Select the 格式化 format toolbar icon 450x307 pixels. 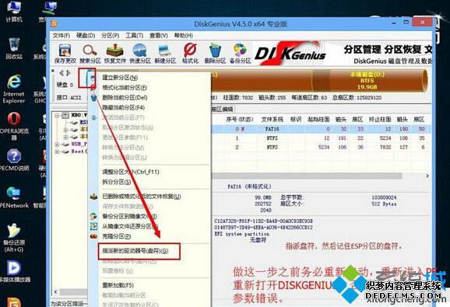tap(190, 54)
